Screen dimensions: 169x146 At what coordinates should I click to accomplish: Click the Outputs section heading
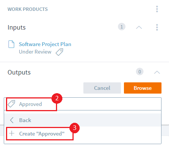19,72
